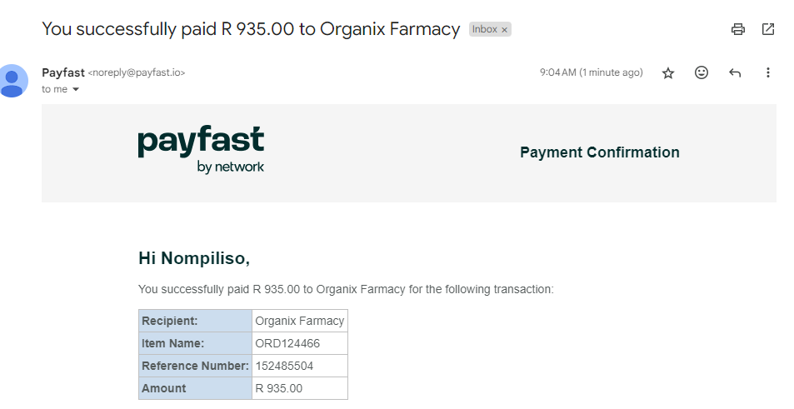Select the ORD124466 item name cell
Screen dimensions: 794x409
(x=300, y=343)
